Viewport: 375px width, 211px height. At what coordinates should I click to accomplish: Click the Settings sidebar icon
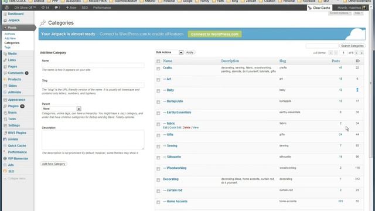click(x=5, y=125)
